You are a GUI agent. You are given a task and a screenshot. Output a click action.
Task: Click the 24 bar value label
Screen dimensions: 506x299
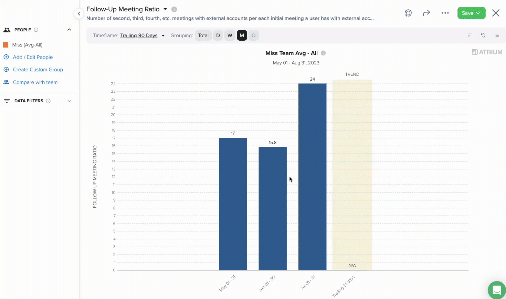coord(313,79)
